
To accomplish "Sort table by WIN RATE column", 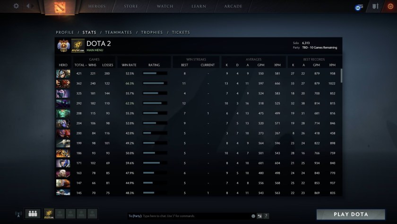I will (129, 65).
